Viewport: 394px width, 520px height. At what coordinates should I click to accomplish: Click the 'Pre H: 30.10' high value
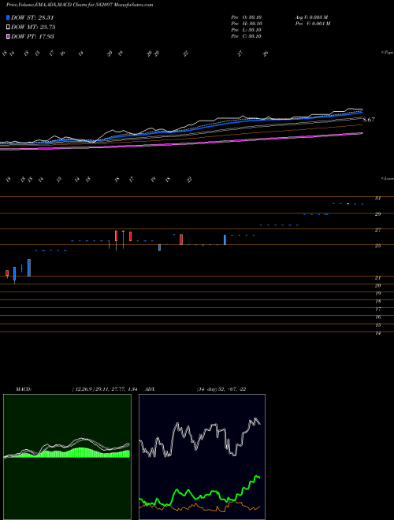coord(247,24)
